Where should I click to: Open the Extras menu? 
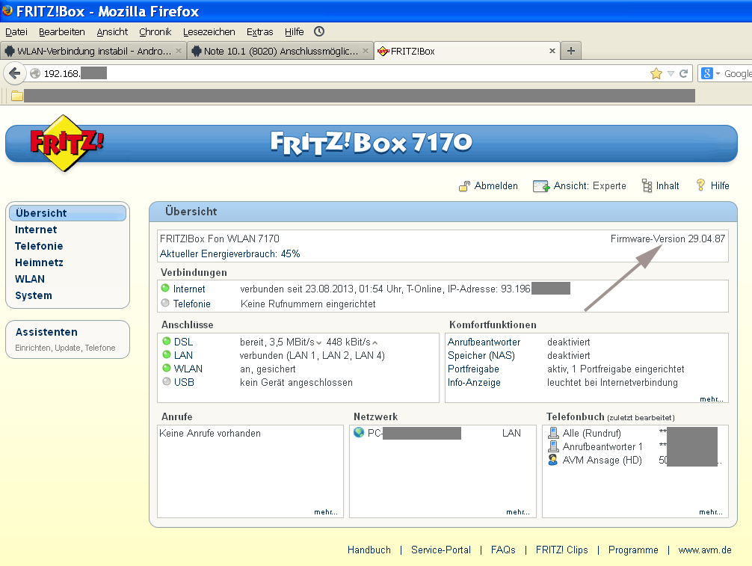pos(260,31)
